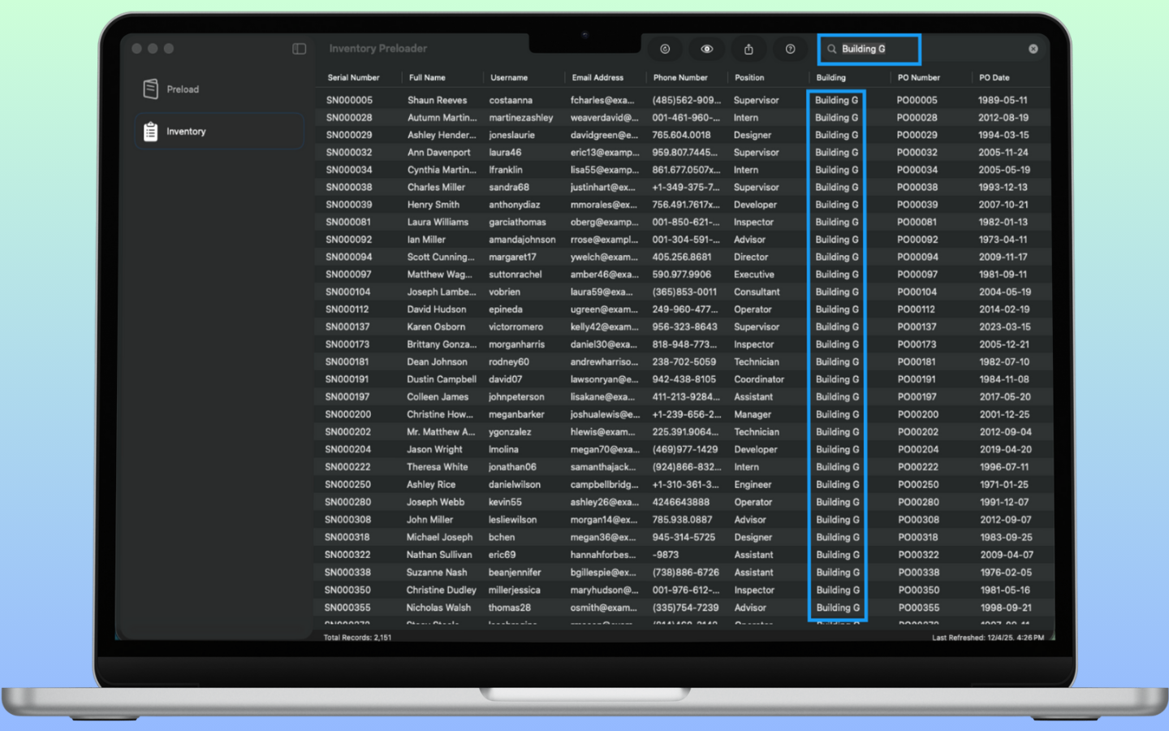1169x731 pixels.
Task: Click the red window close button
Action: pyautogui.click(x=137, y=49)
